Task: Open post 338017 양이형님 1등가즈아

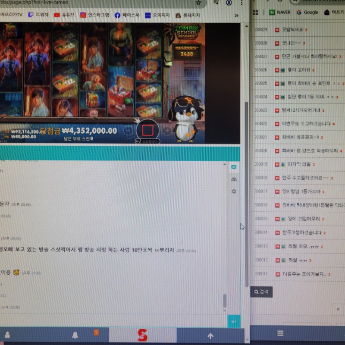Action: [x=301, y=191]
